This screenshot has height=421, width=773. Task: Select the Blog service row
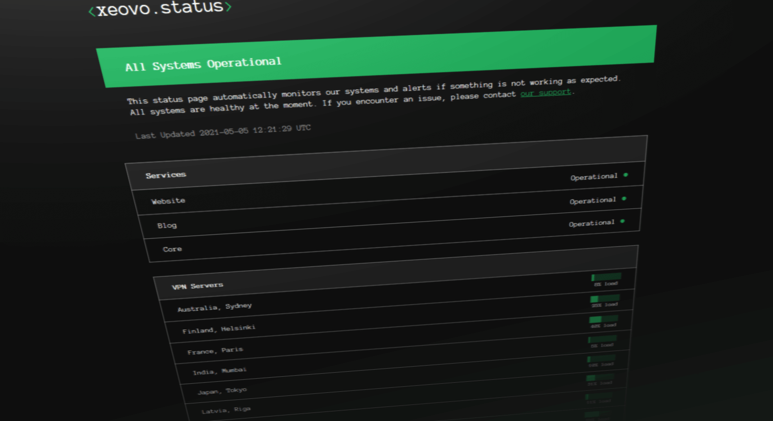click(391, 213)
